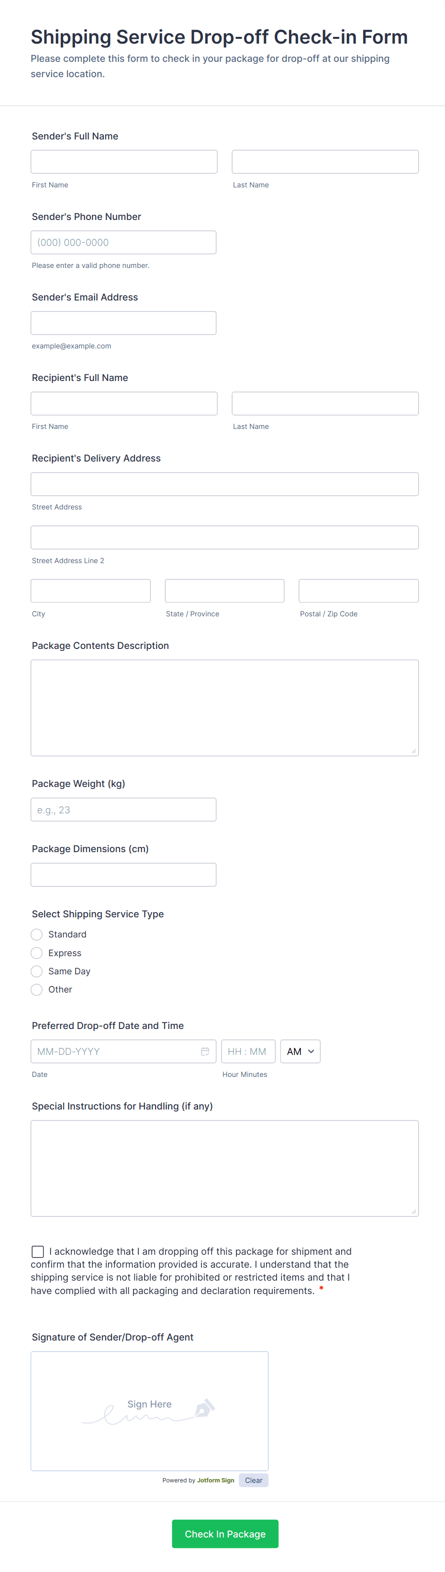445x1572 pixels.
Task: Open the drop-off date calendar icon
Action: (205, 1051)
